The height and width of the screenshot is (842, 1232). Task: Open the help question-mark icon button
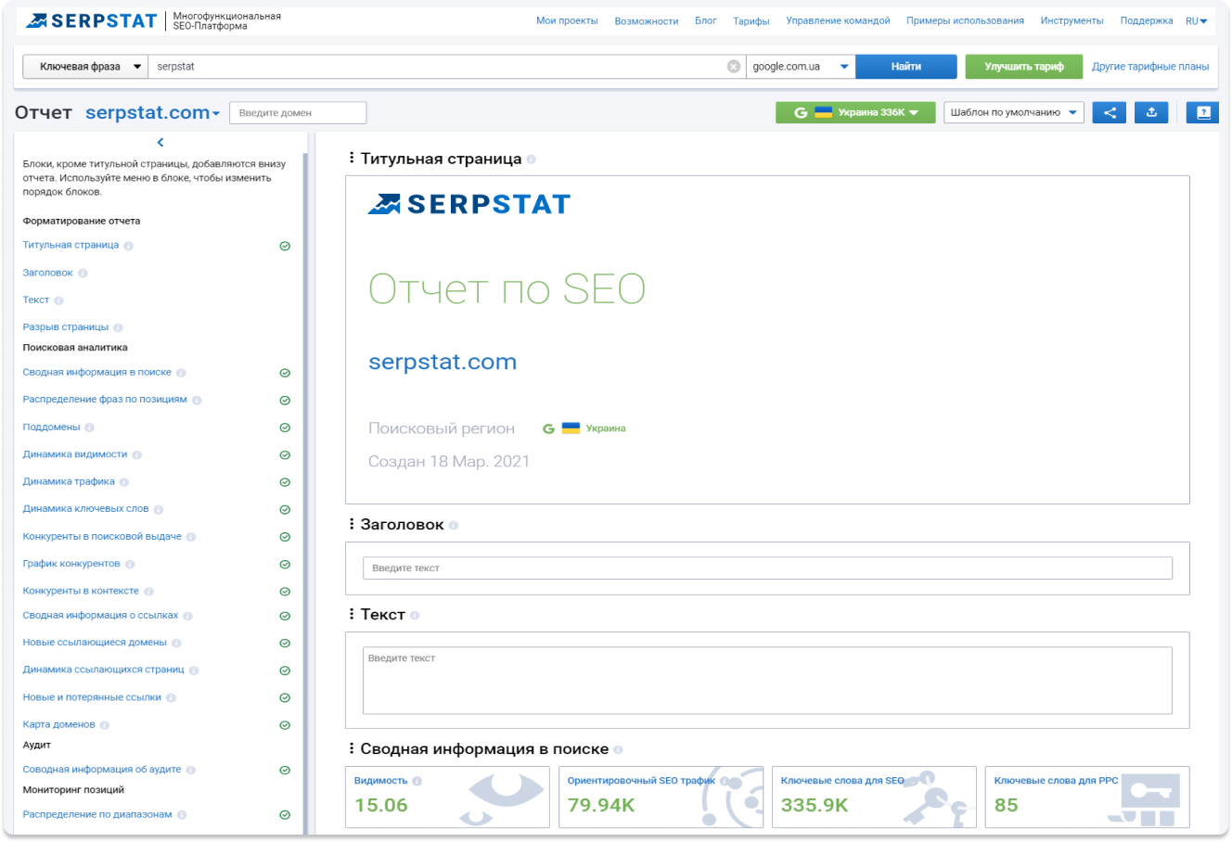1202,112
